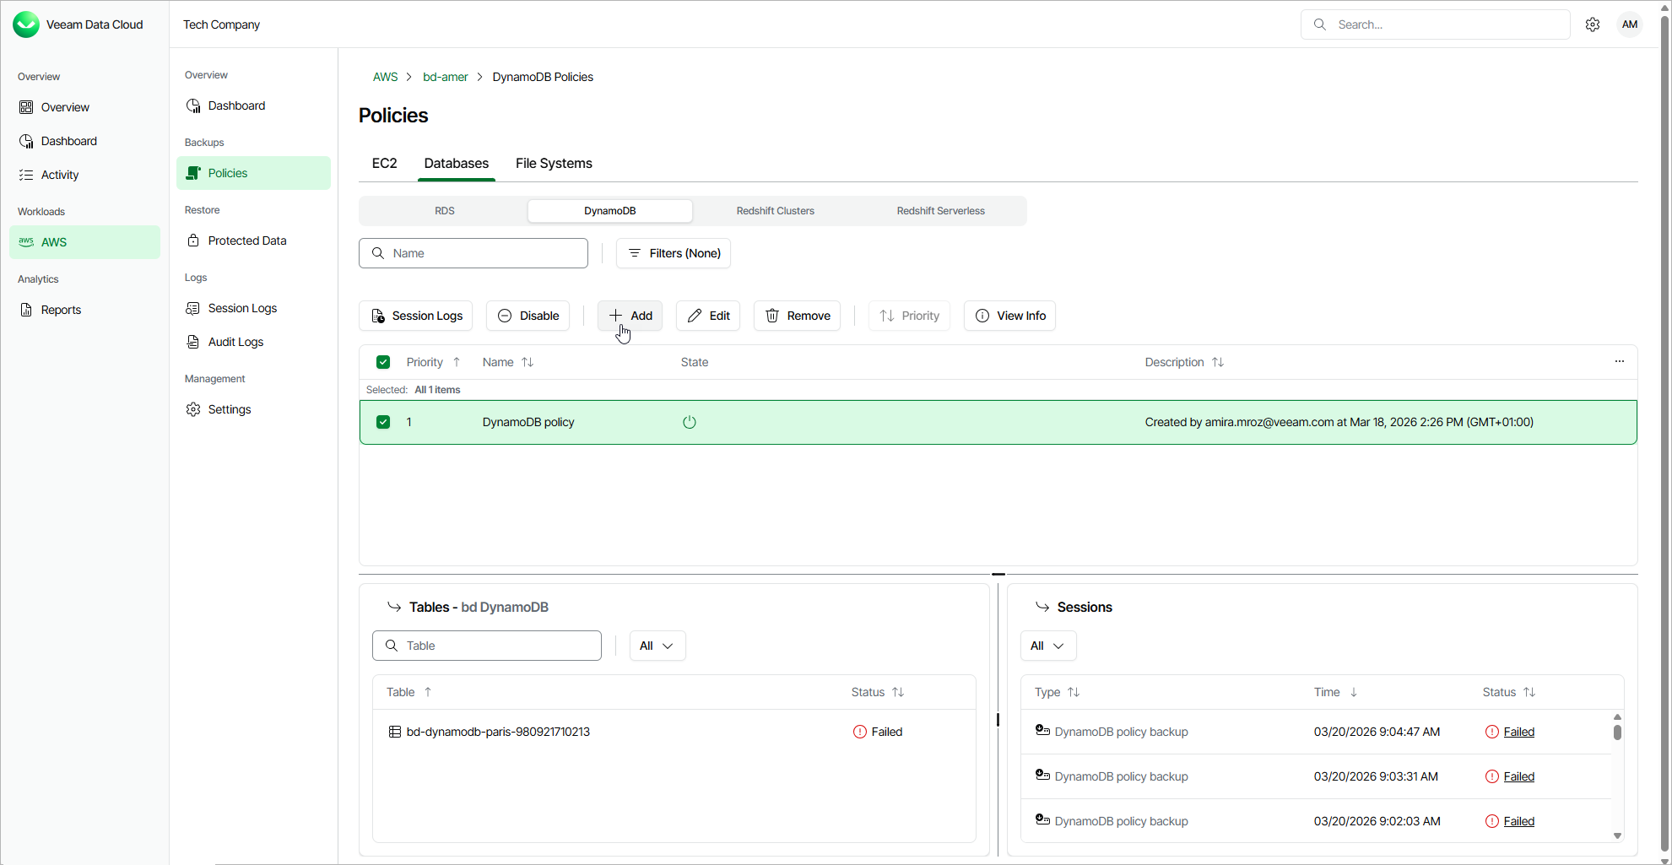Select the DynamoDB sub-tab
The image size is (1672, 865).
pos(610,211)
